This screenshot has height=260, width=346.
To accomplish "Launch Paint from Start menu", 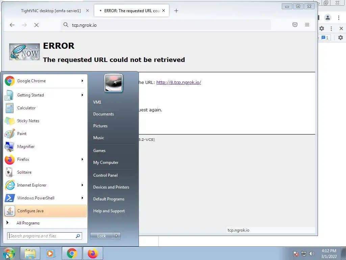I will (x=45, y=133).
